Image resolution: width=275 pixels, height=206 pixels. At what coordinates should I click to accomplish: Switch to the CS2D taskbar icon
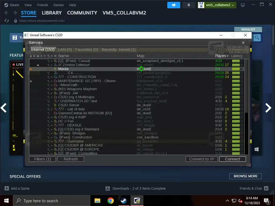tap(137, 201)
